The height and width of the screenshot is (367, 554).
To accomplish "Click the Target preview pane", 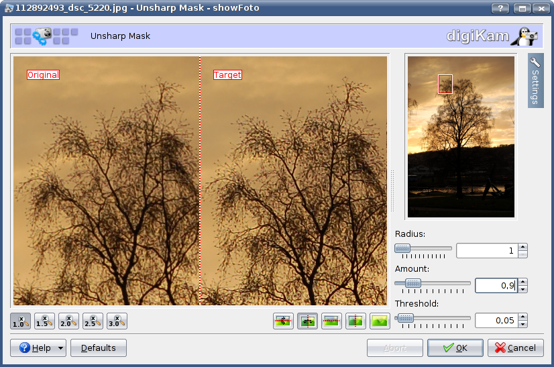I will (294, 180).
